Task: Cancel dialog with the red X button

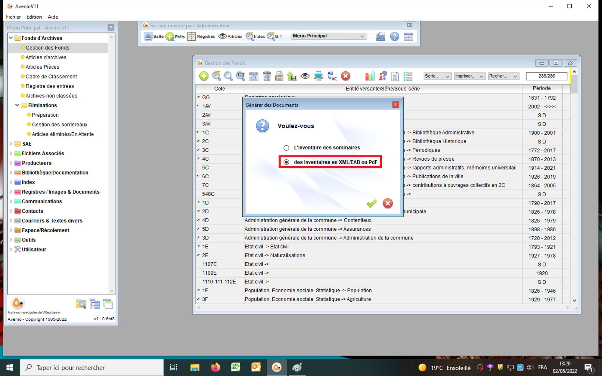Action: 387,203
